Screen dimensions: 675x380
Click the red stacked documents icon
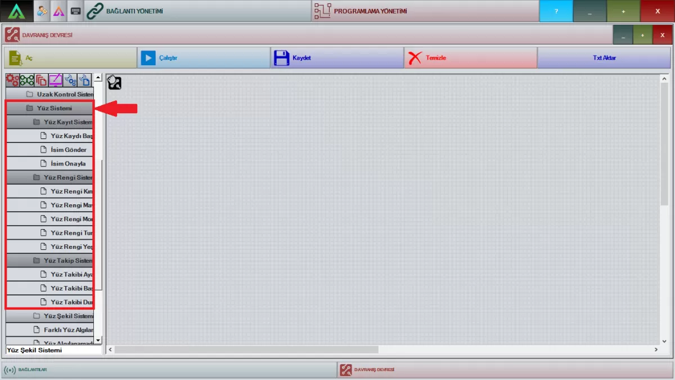point(41,80)
